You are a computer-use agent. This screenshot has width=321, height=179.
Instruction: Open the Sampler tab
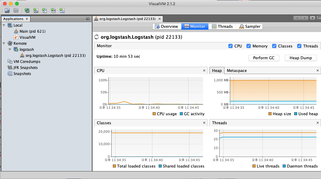[249, 27]
